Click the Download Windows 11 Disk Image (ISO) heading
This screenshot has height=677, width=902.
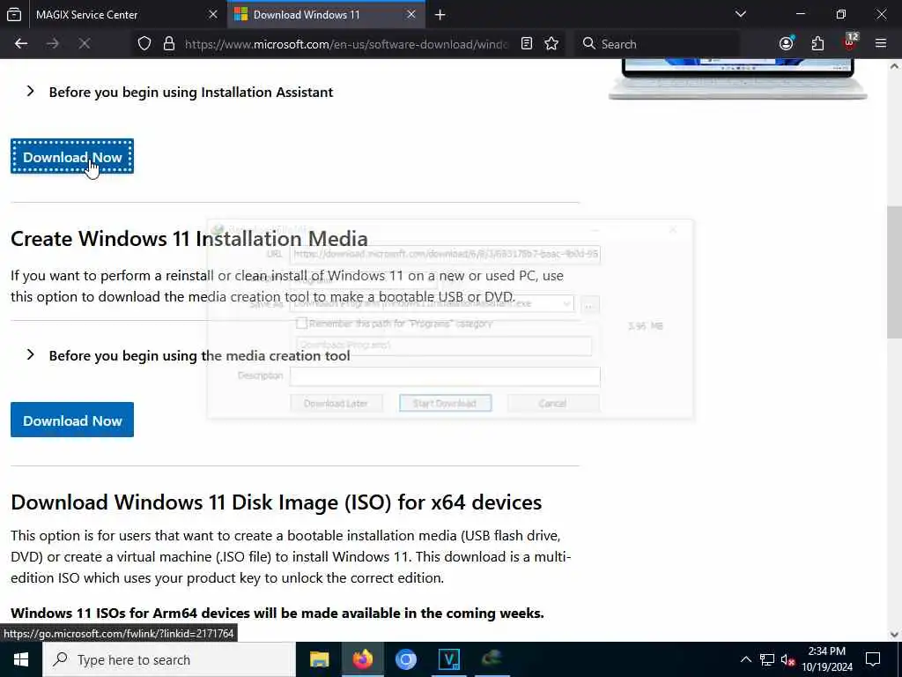276,502
